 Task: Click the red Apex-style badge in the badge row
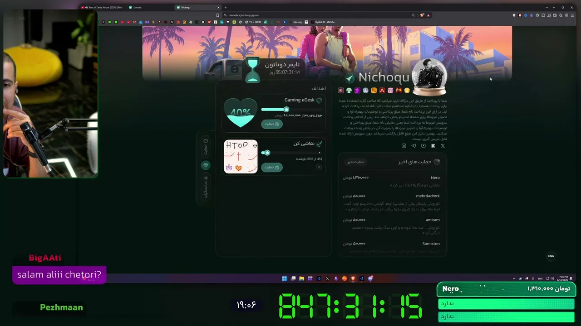(x=382, y=91)
